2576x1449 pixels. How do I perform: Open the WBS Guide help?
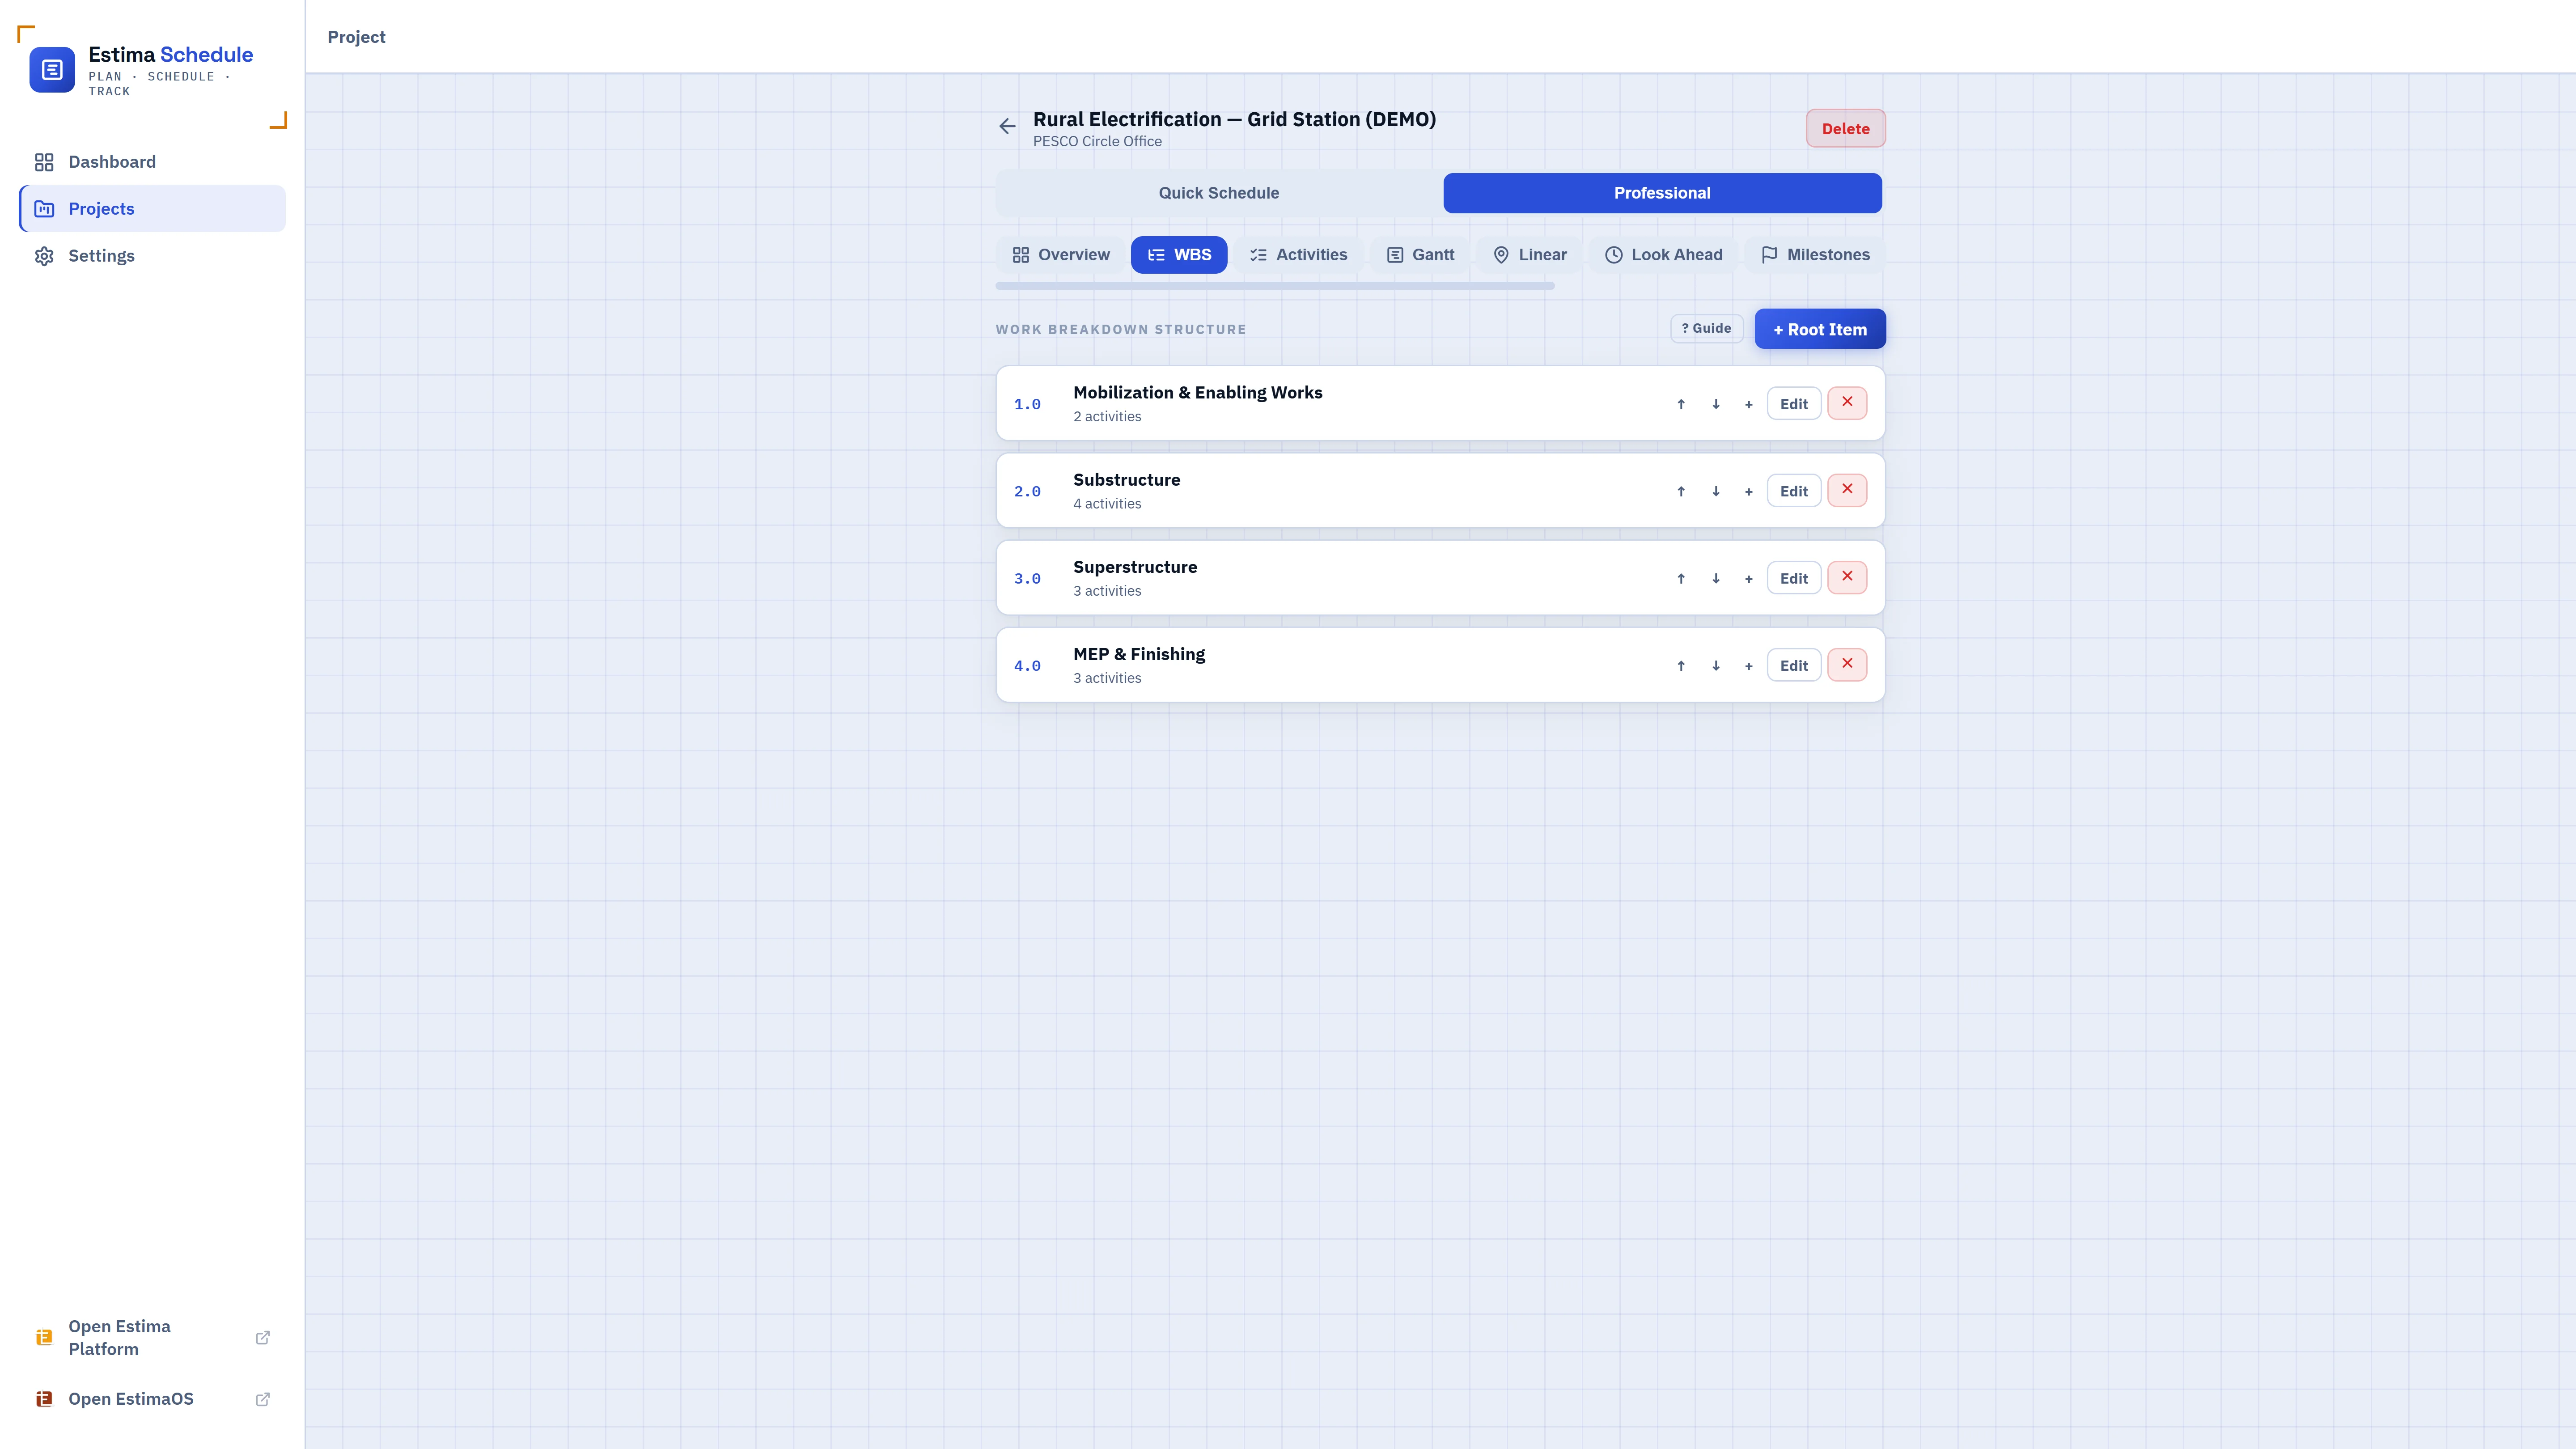click(x=1706, y=328)
